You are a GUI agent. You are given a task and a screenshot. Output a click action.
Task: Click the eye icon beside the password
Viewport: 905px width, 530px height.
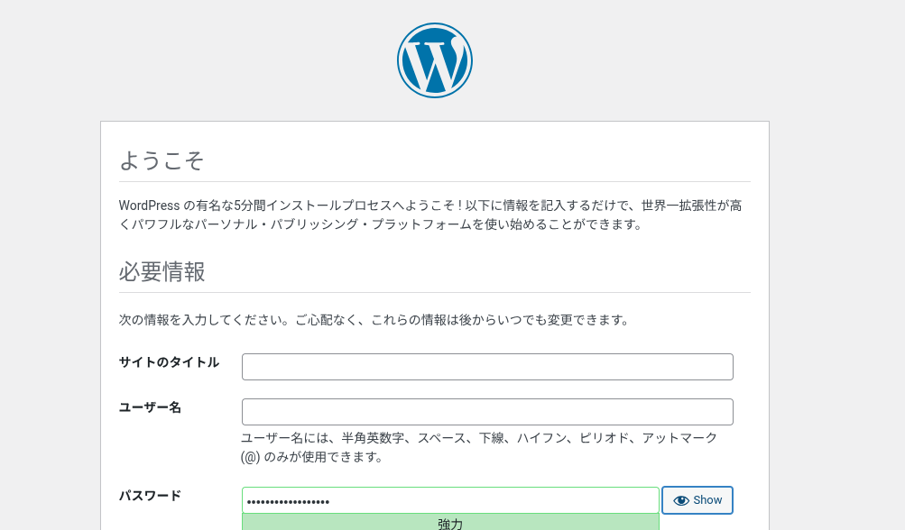point(681,500)
